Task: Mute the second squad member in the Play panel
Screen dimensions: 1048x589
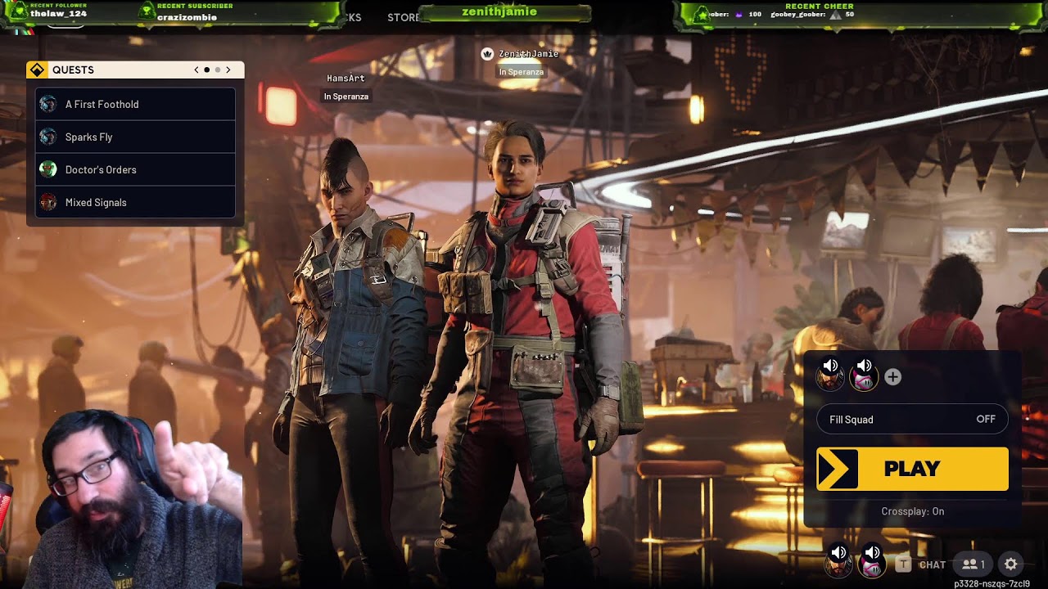Action: pyautogui.click(x=864, y=375)
